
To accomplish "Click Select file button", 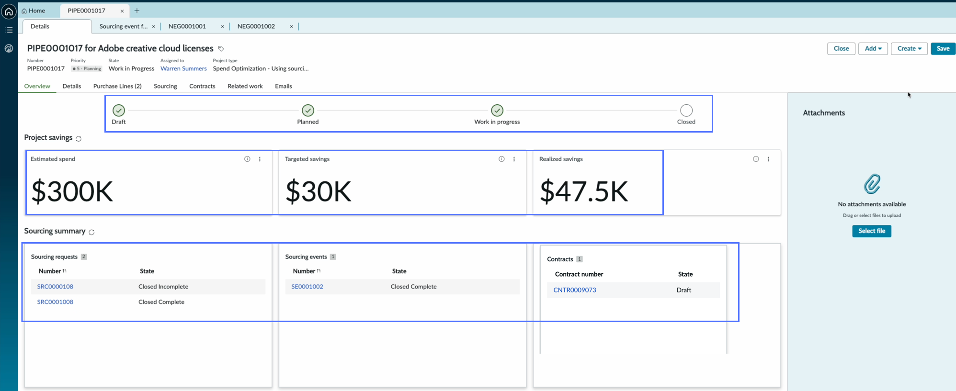I will 872,231.
